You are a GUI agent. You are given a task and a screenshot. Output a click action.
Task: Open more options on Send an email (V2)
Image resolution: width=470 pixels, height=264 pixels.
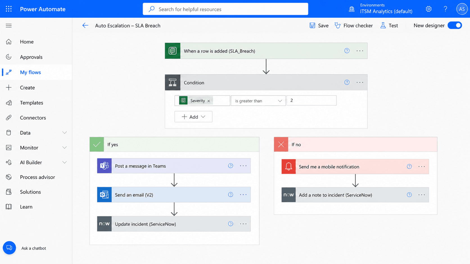point(243,195)
